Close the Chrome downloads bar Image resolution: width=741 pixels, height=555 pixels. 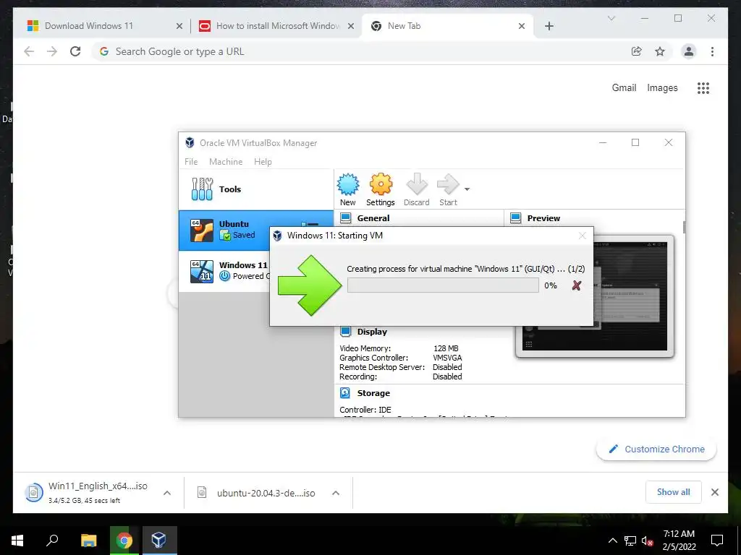[715, 492]
